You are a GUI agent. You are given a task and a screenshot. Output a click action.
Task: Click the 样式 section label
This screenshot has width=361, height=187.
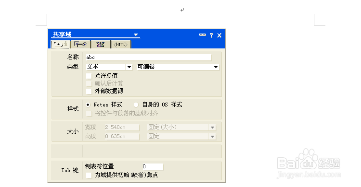point(73,109)
